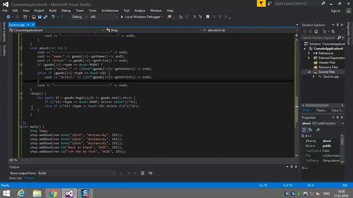The height and width of the screenshot is (198, 353).
Task: Click the New Project toolbar icon
Action: pyautogui.click(x=25, y=17)
